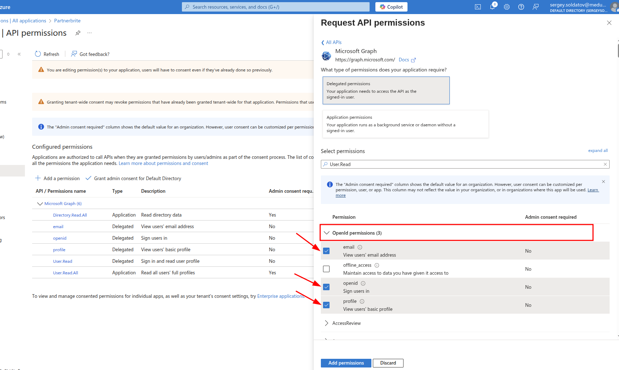Image resolution: width=619 pixels, height=370 pixels.
Task: Click the user account avatar
Action: click(615, 7)
